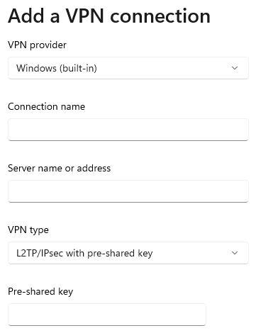
Task: Focus the empty box under Server name
Action: pyautogui.click(x=128, y=191)
